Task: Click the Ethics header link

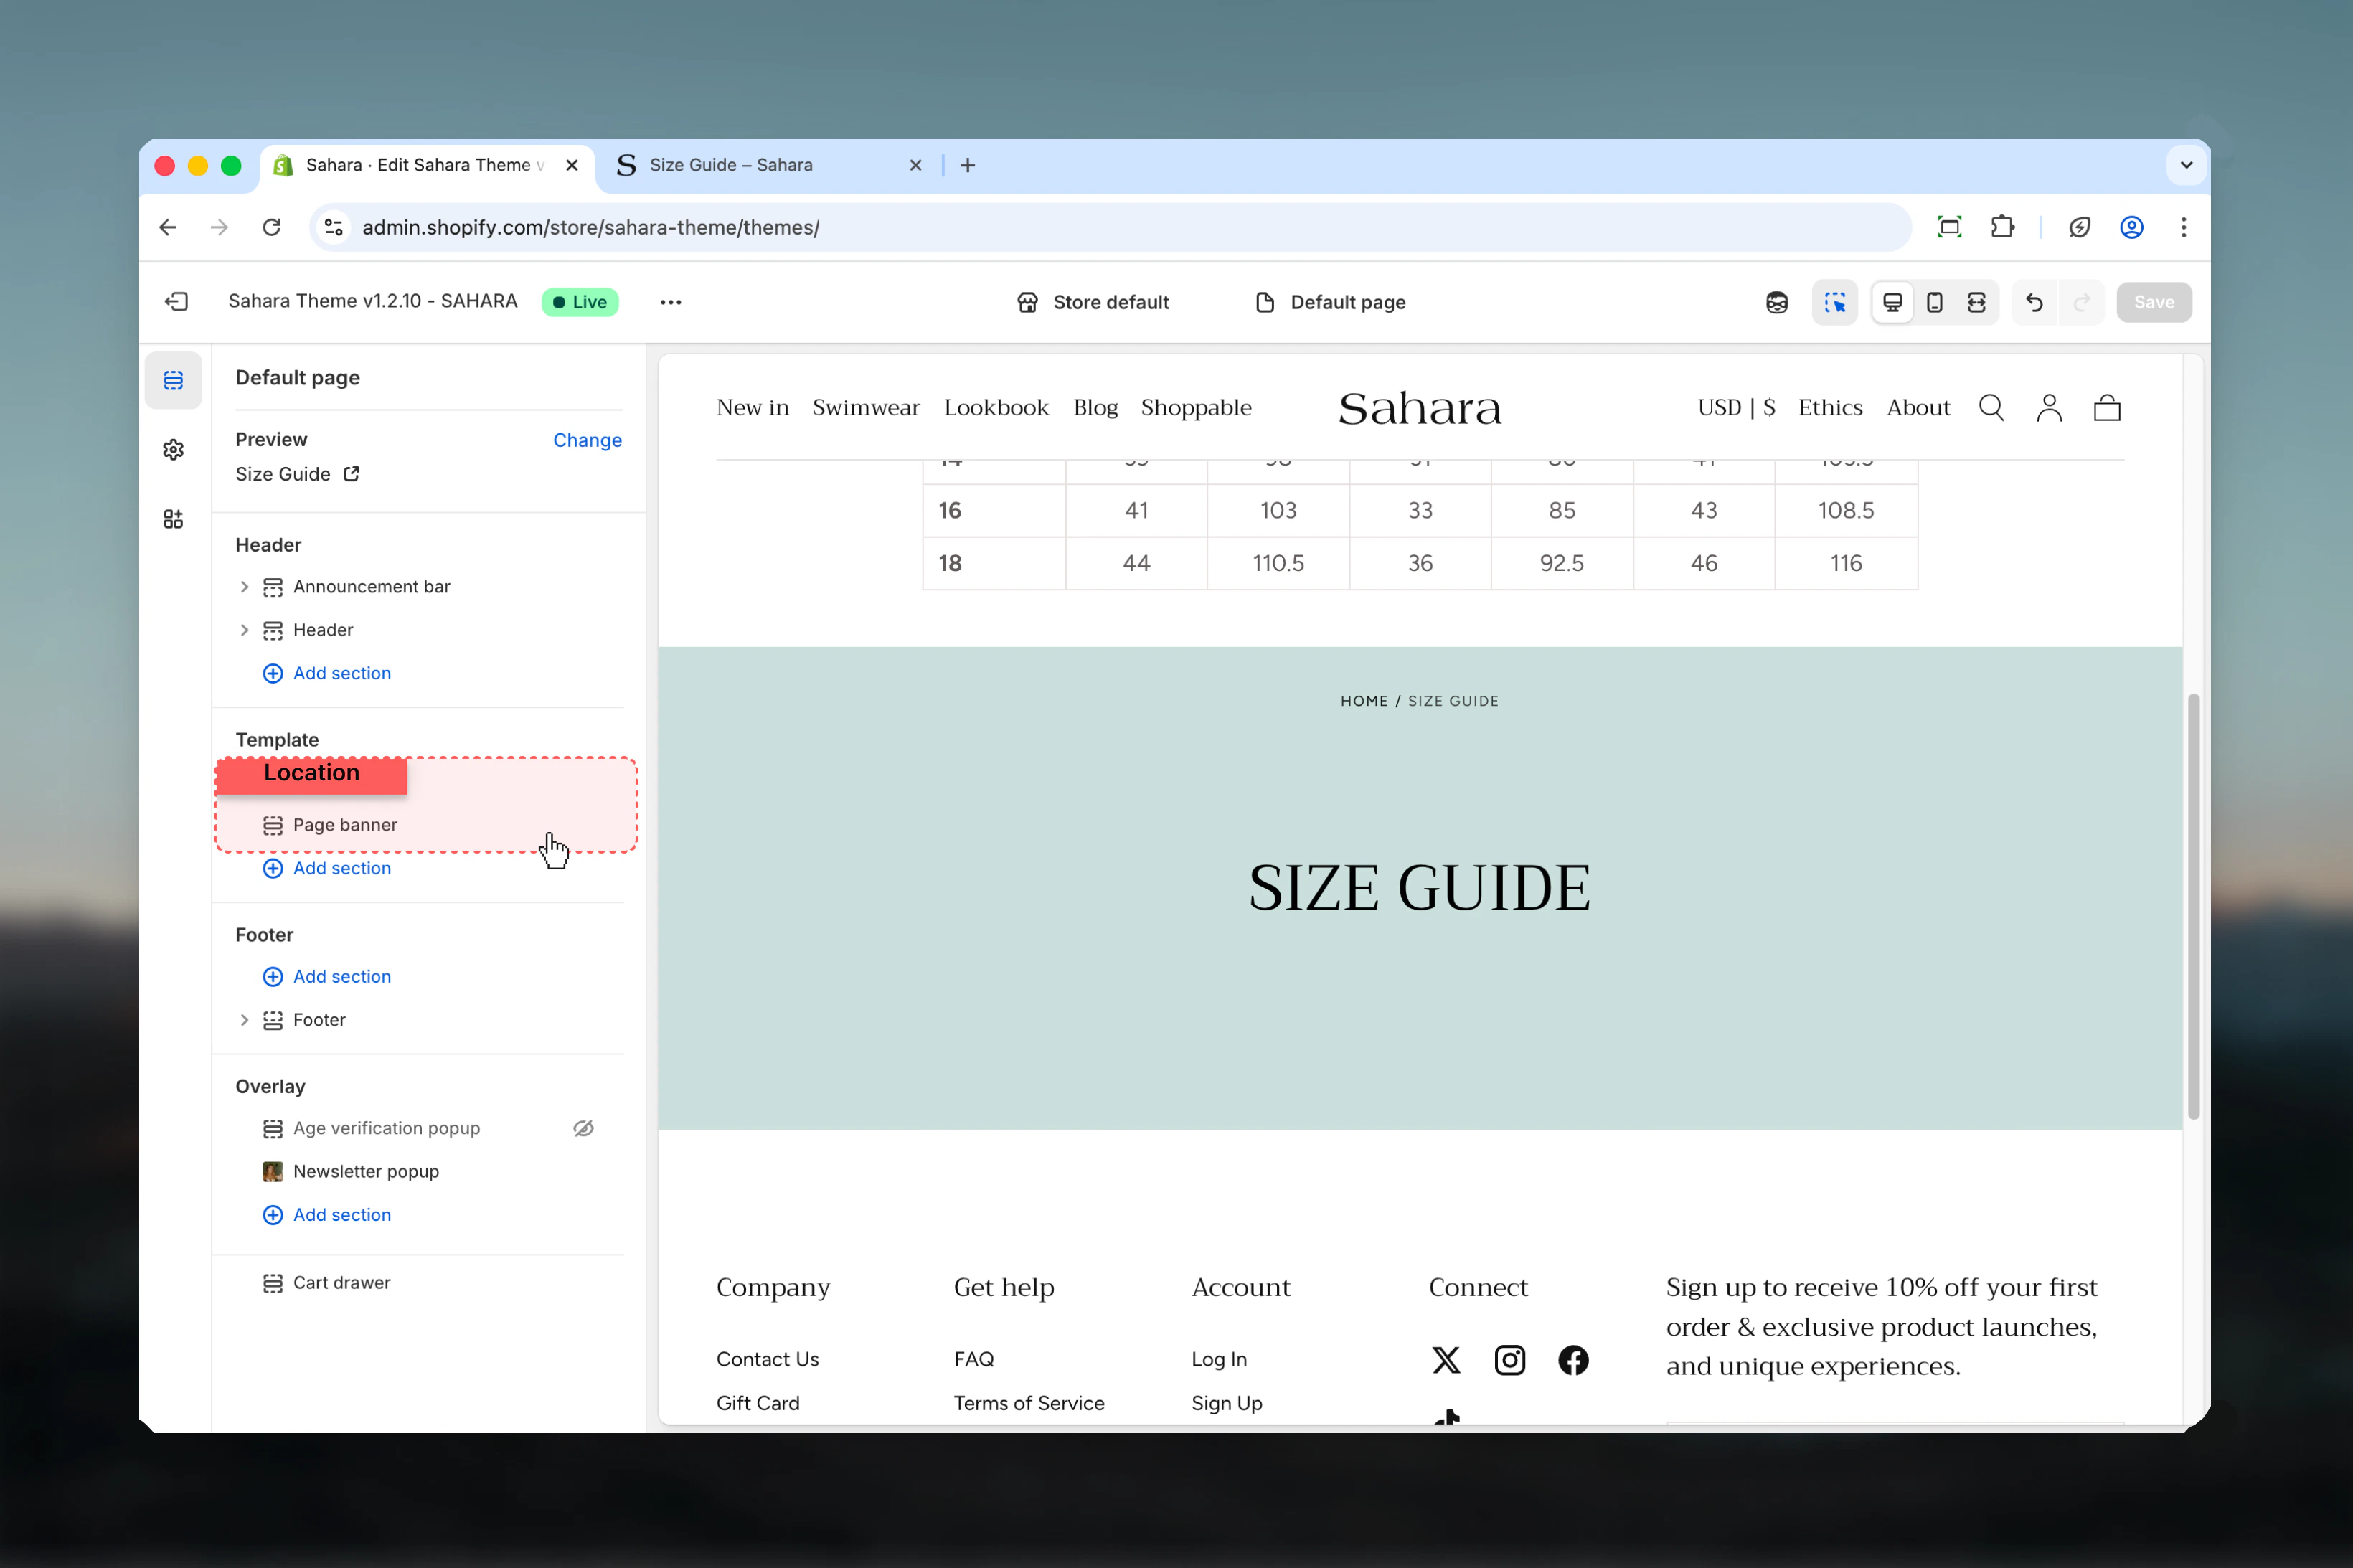Action: tap(1830, 408)
